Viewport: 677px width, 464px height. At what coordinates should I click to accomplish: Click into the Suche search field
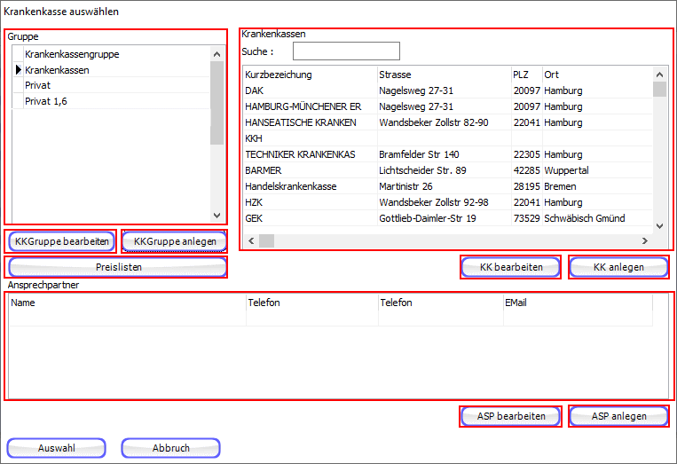pos(346,51)
